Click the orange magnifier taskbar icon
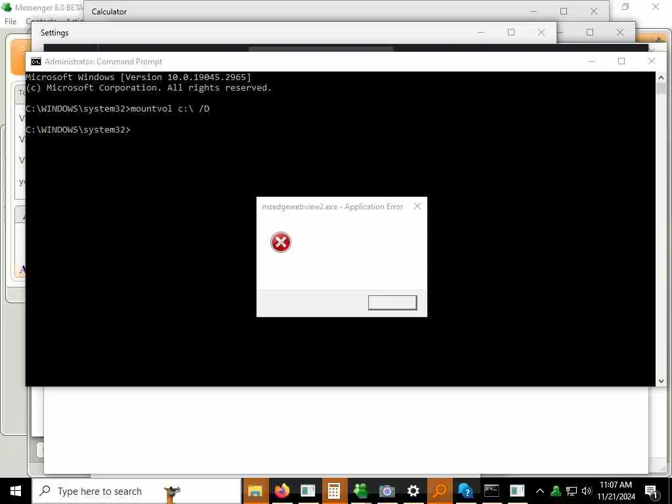The width and height of the screenshot is (672, 504). coord(439,491)
